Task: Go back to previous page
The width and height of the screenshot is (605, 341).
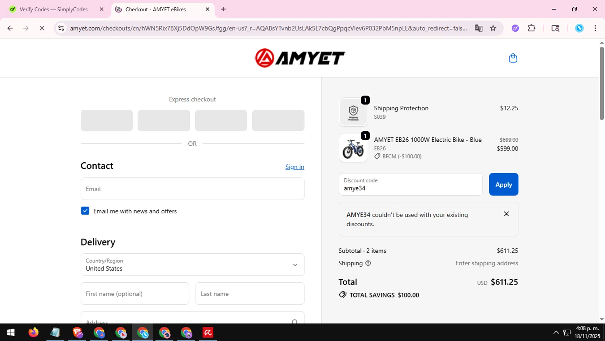Action: click(10, 28)
